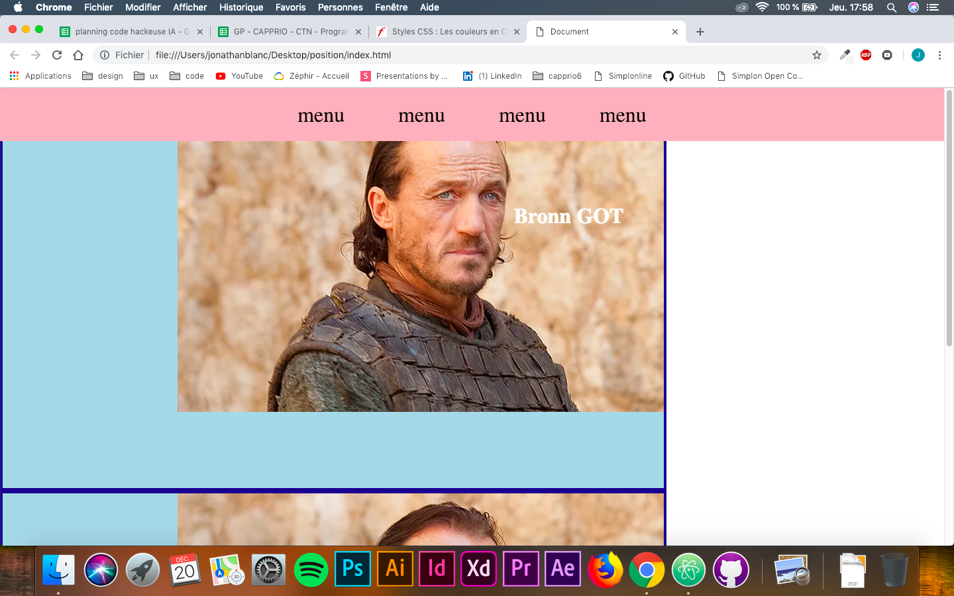Activate the eyedropper color picker extension
The image size is (954, 596).
[x=845, y=55]
